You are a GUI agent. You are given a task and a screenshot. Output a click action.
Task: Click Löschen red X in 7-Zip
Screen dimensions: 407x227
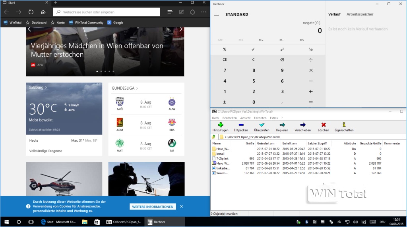tap(324, 125)
